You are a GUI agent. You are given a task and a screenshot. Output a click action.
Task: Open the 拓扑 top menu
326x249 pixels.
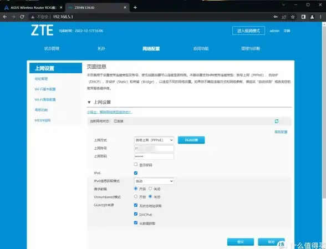pyautogui.click(x=101, y=48)
